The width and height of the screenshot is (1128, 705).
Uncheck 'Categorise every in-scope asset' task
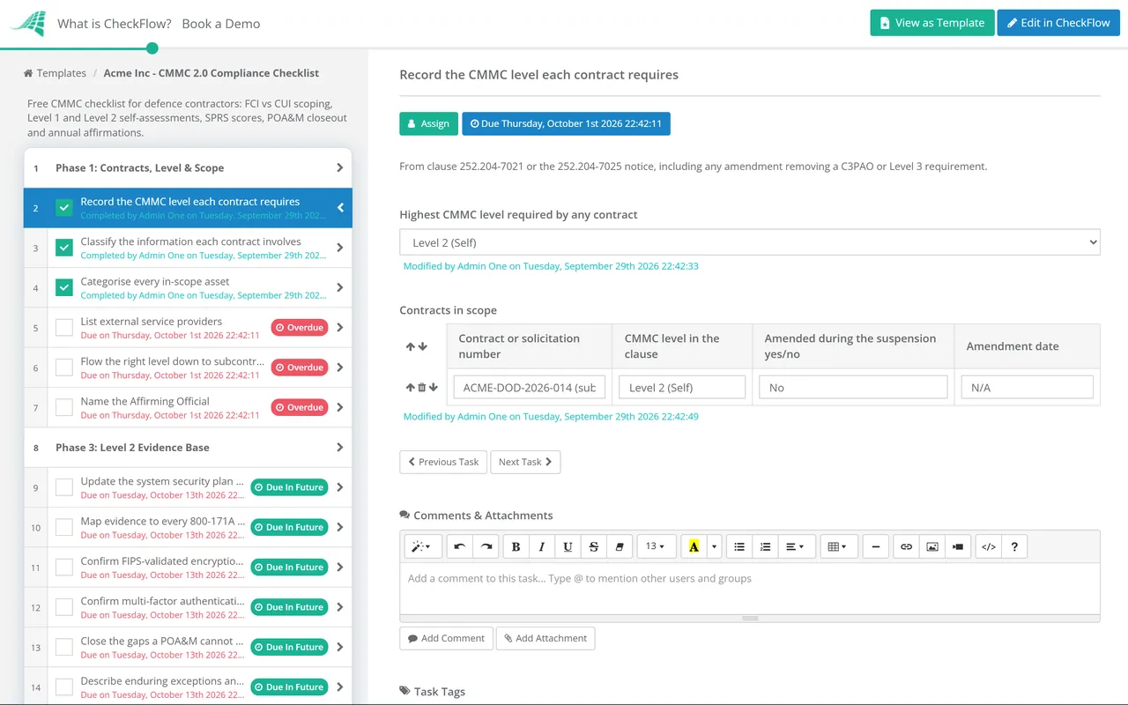pos(64,287)
